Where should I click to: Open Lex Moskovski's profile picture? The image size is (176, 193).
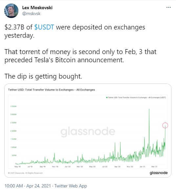[11, 11]
